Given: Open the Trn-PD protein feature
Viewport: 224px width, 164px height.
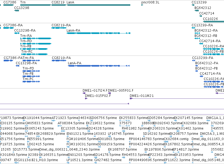Looking at the screenshot, I should click(x=31, y=71).
